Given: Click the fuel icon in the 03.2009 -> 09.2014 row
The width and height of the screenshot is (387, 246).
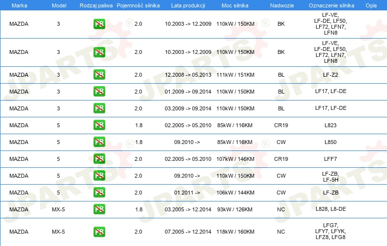Looking at the screenshot, I should (x=99, y=108).
